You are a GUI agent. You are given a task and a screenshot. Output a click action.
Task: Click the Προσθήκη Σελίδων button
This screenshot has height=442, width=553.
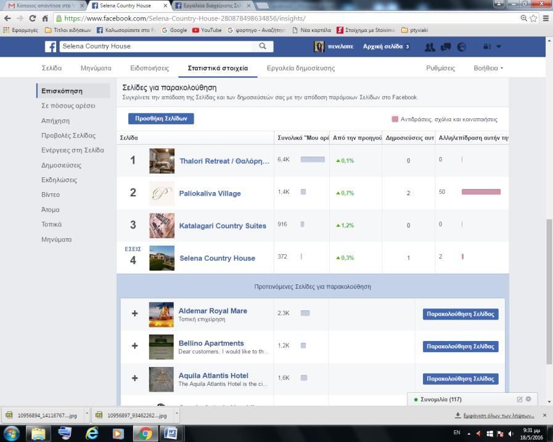point(161,119)
